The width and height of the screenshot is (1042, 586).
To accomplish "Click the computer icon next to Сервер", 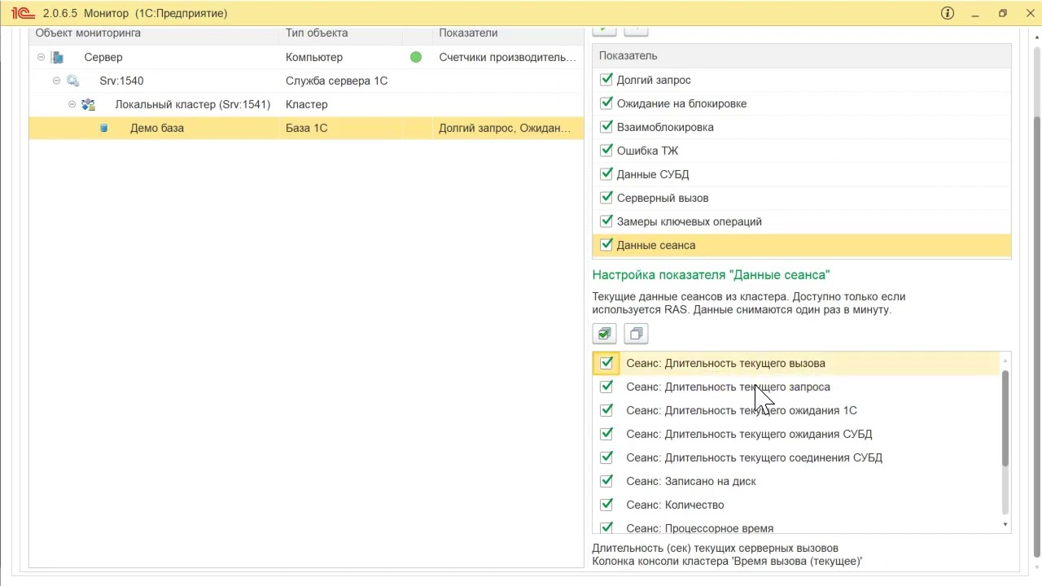I will [x=57, y=57].
